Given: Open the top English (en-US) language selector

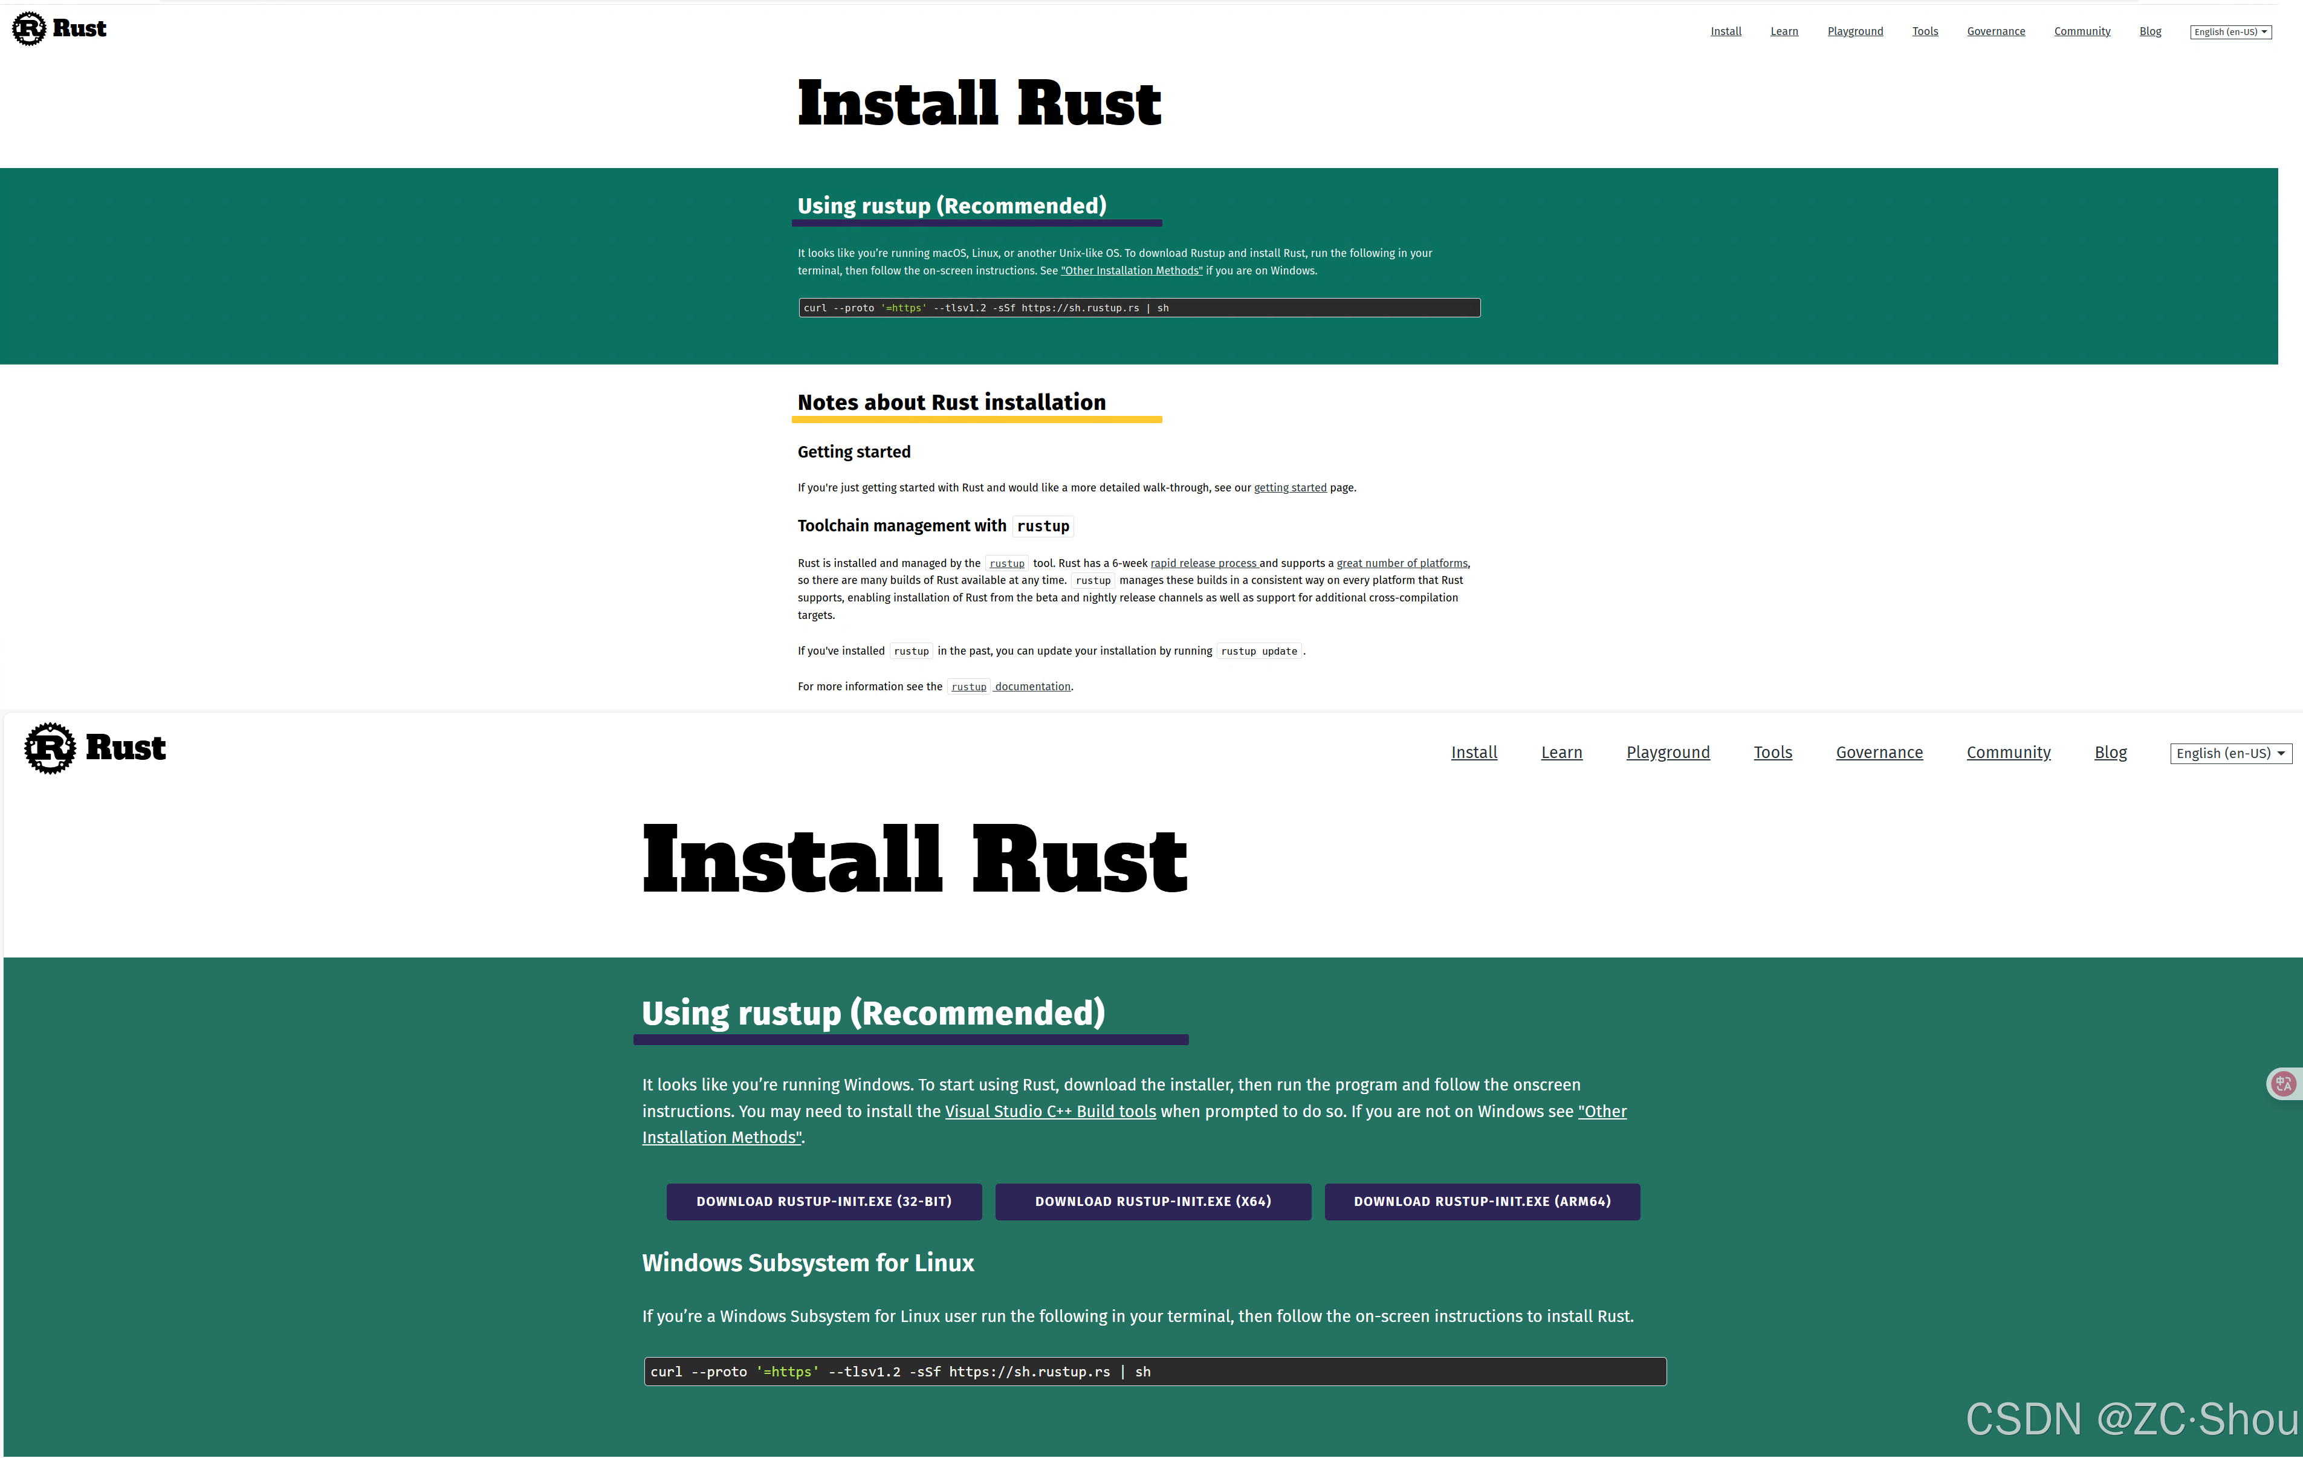Looking at the screenshot, I should [2230, 31].
